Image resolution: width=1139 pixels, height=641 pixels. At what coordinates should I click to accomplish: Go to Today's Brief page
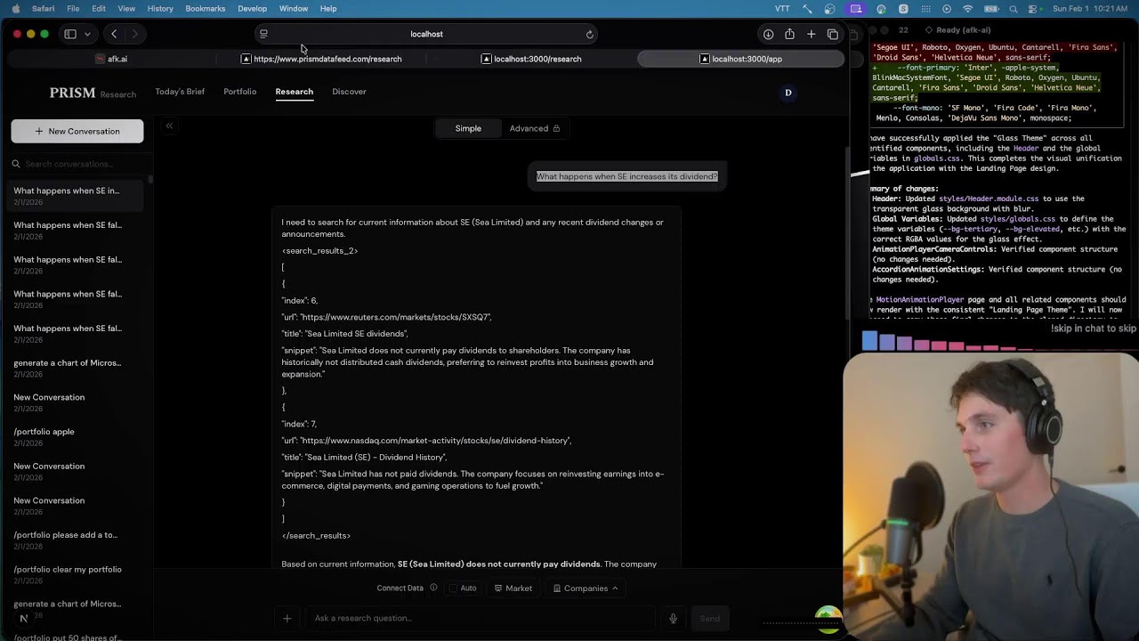click(180, 92)
